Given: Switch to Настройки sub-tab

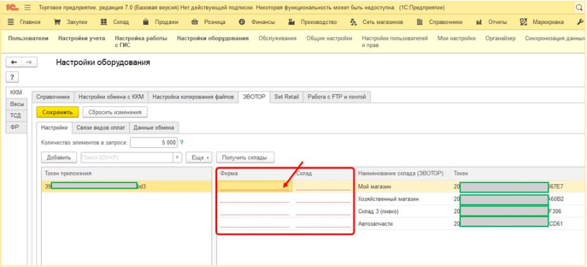Looking at the screenshot, I should coord(54,128).
